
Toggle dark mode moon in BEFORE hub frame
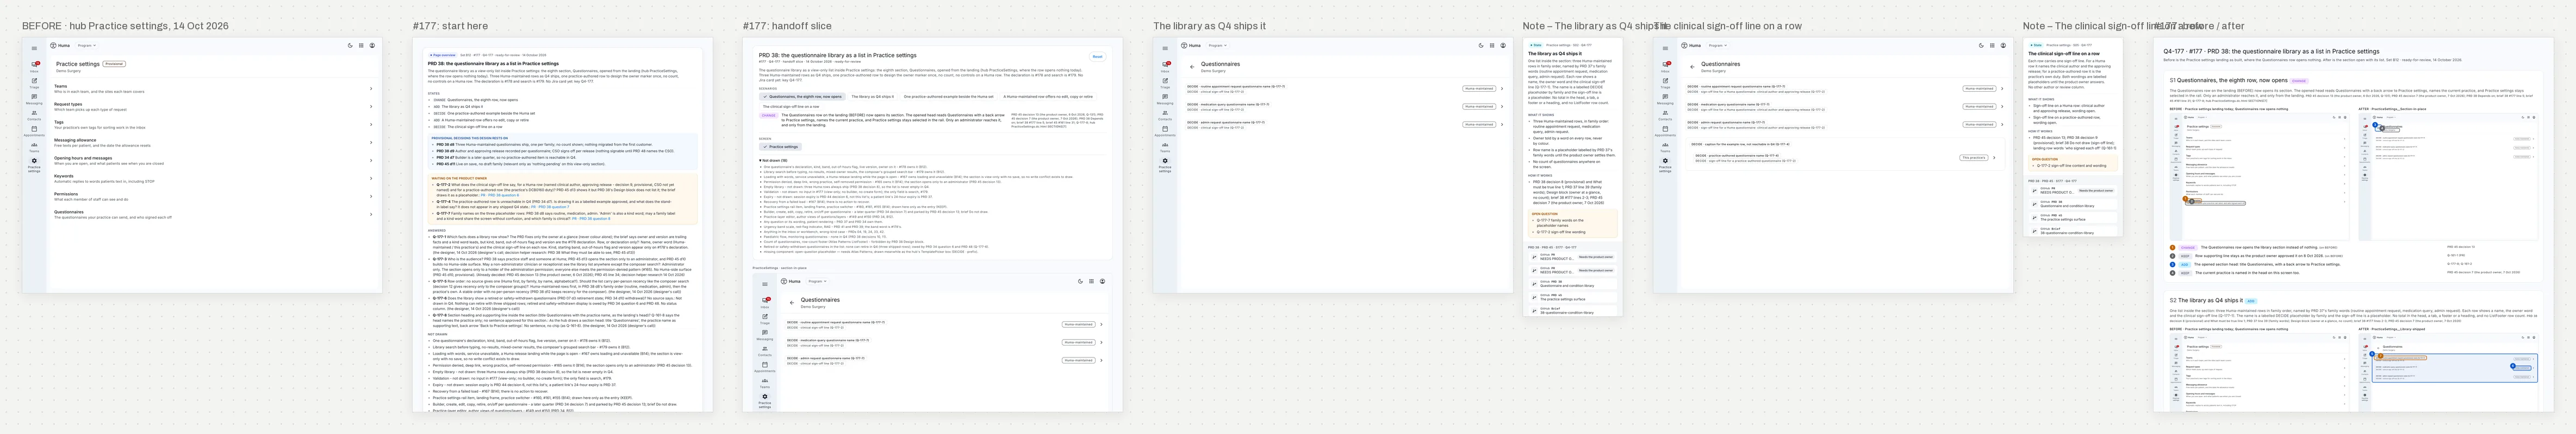coord(350,45)
